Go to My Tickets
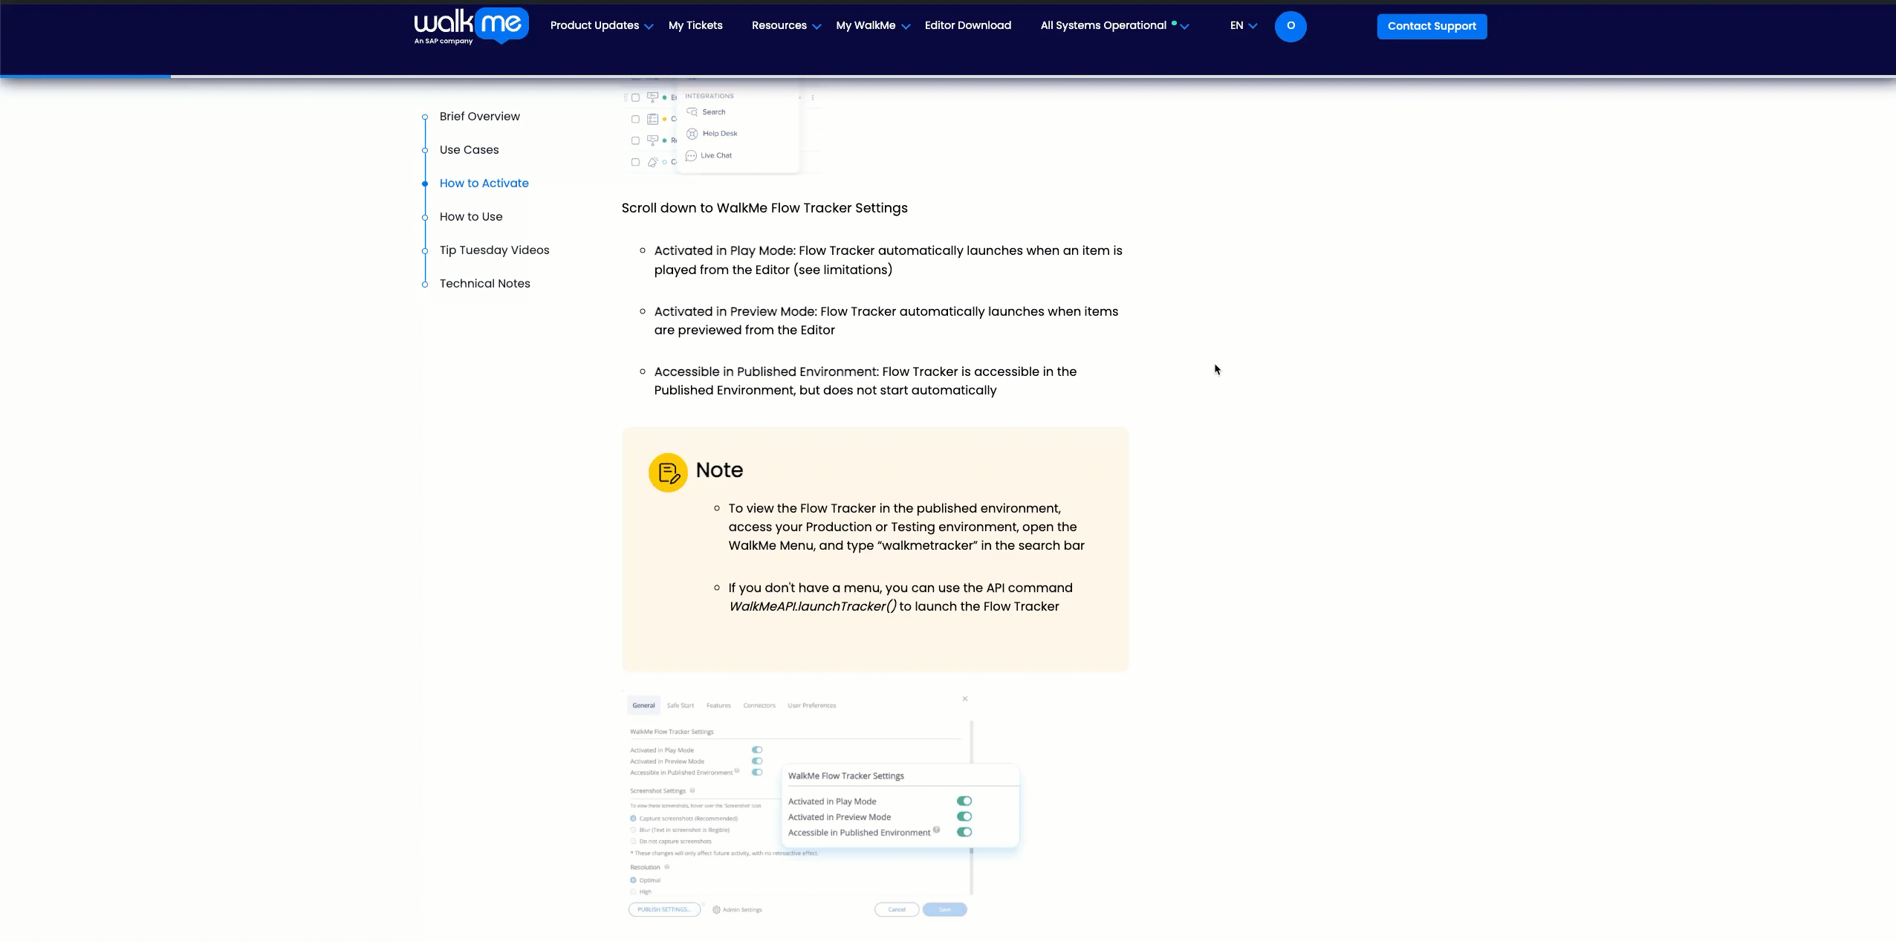 click(x=695, y=25)
